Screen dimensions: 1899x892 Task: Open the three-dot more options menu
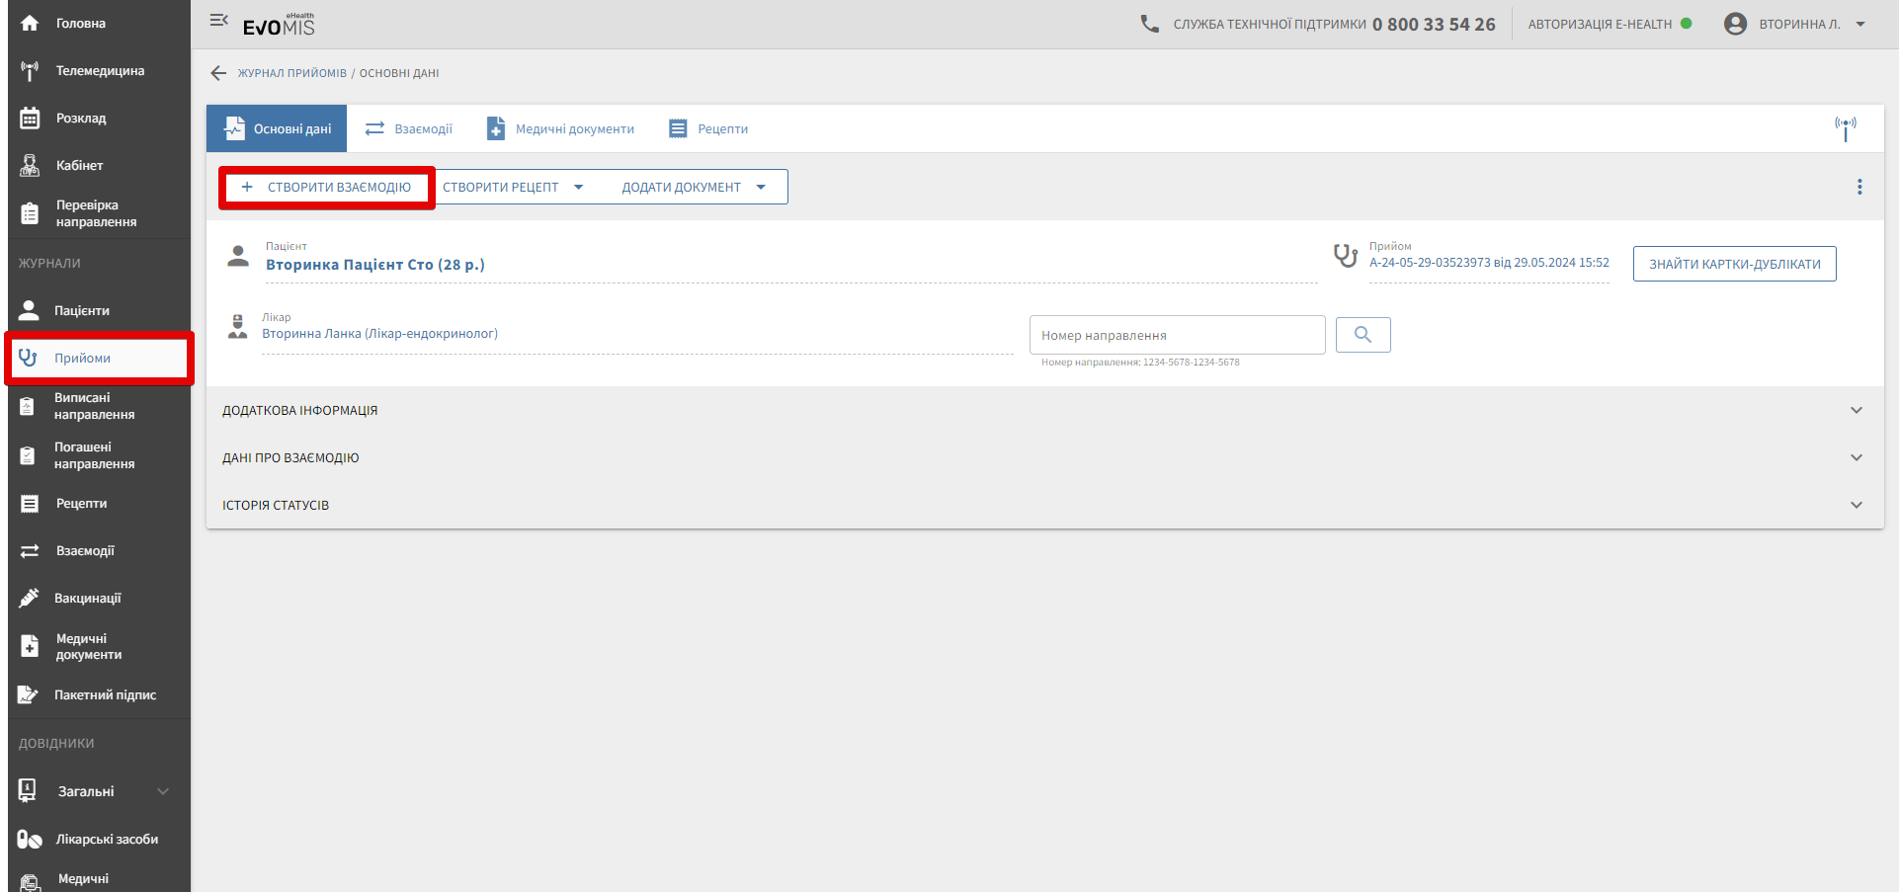pos(1859,187)
